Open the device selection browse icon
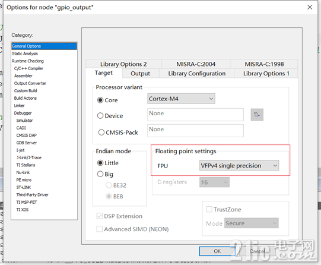Image resolution: width=321 pixels, height=265 pixels. 257,115
